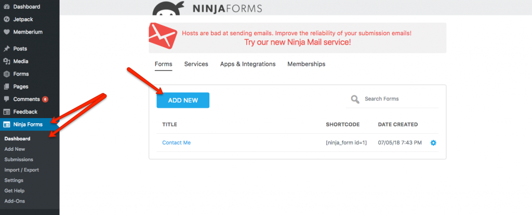Select the Memberships tab

(x=307, y=64)
